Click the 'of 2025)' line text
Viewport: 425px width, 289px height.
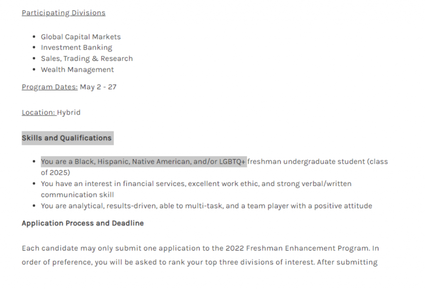pos(55,173)
